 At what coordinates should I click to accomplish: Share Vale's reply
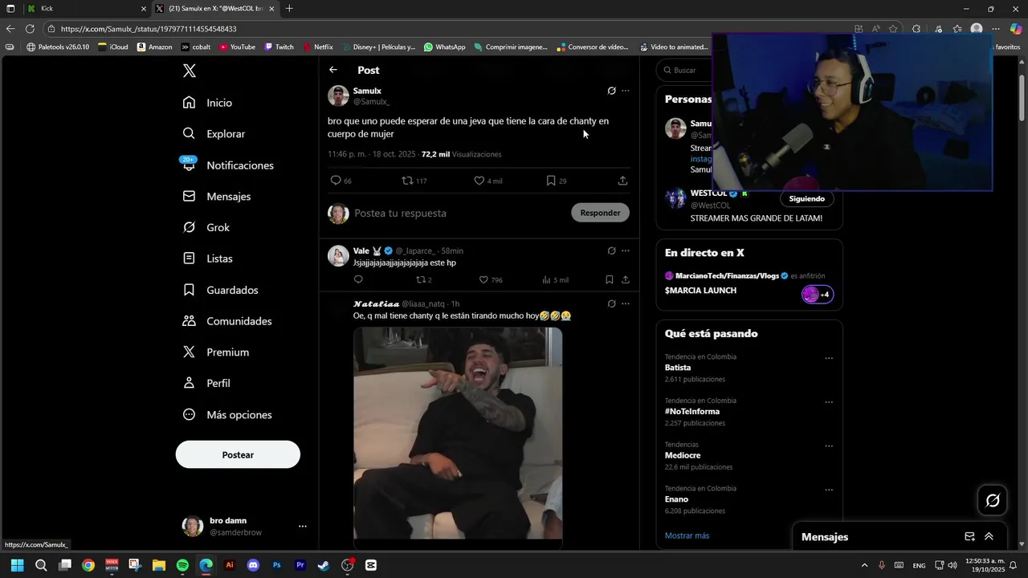tap(626, 279)
